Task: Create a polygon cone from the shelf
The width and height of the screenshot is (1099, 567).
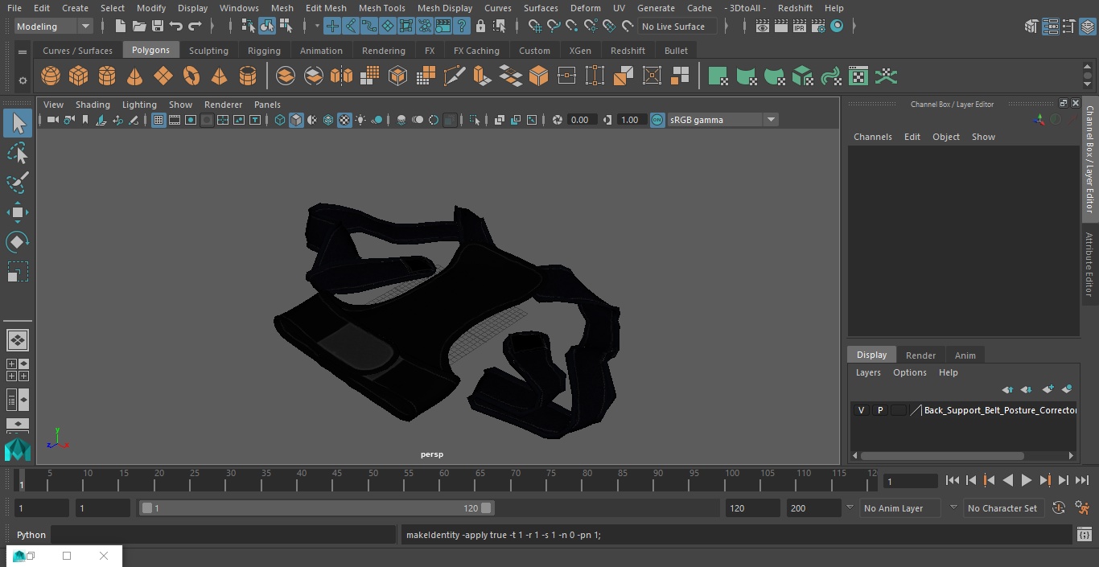Action: (x=135, y=76)
